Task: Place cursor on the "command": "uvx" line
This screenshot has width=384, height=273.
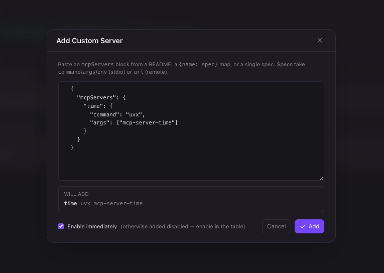Action: point(117,114)
